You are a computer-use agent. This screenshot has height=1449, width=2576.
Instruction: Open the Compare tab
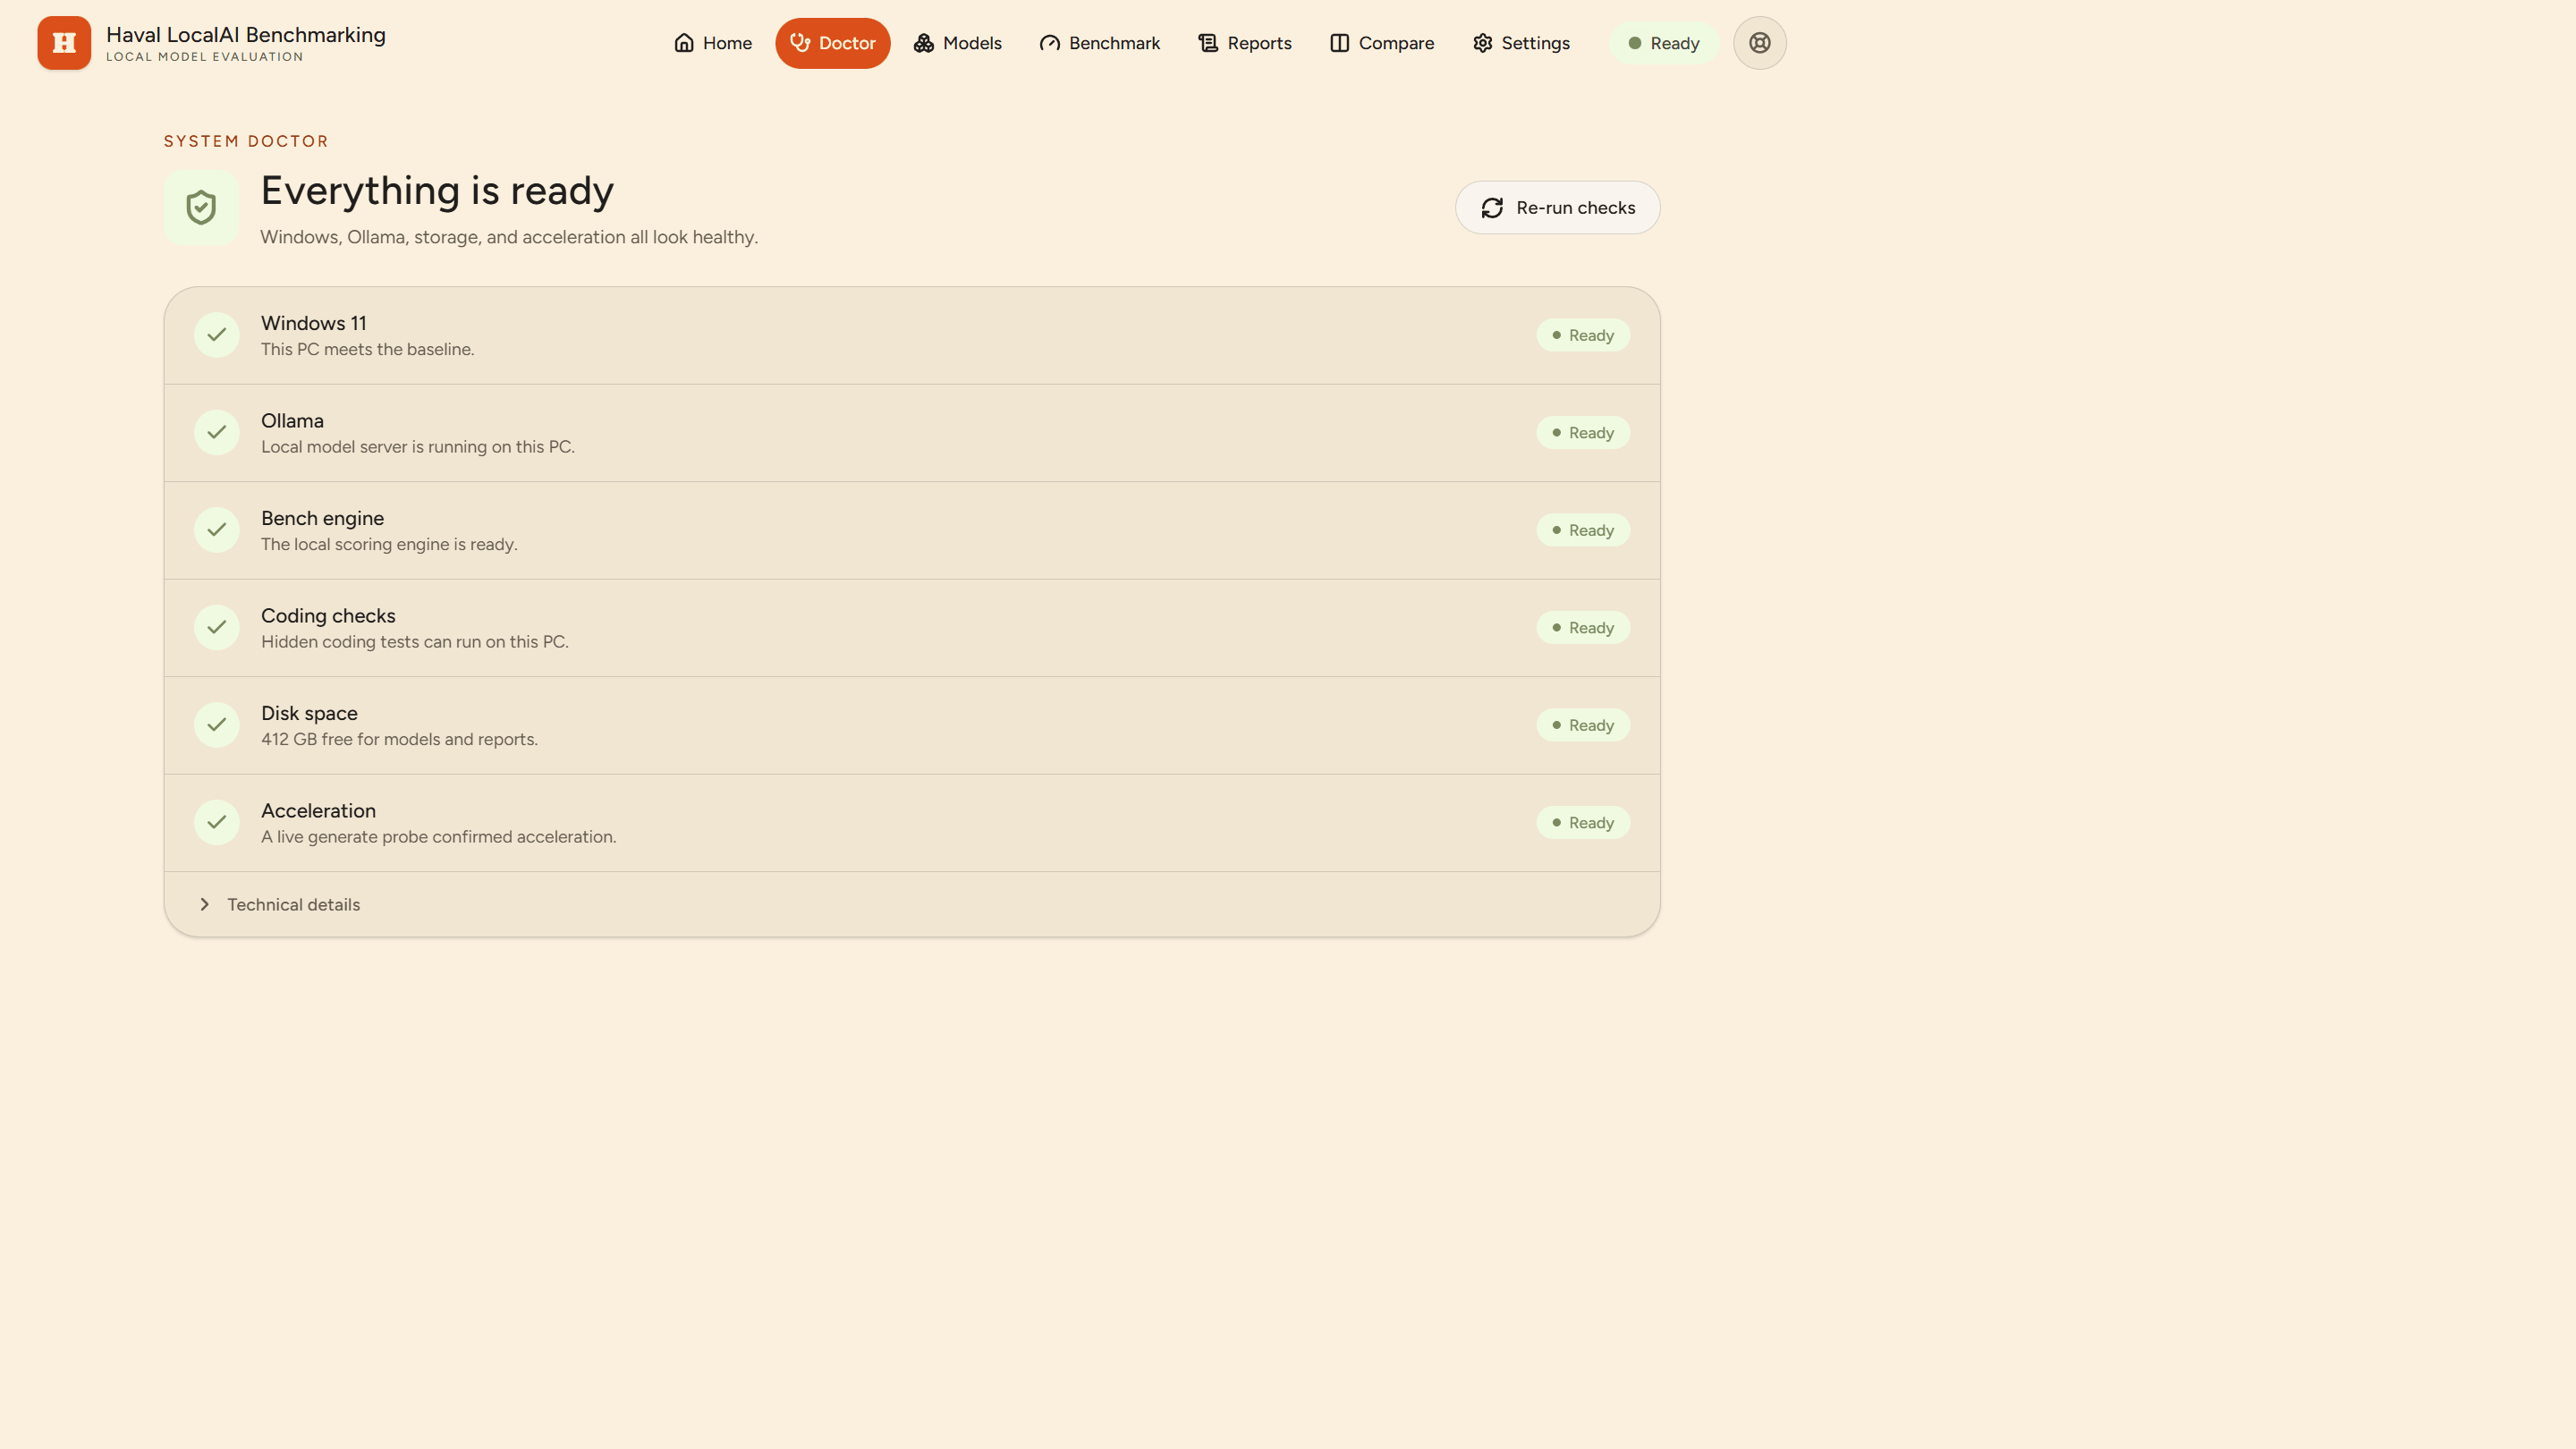pyautogui.click(x=1382, y=43)
